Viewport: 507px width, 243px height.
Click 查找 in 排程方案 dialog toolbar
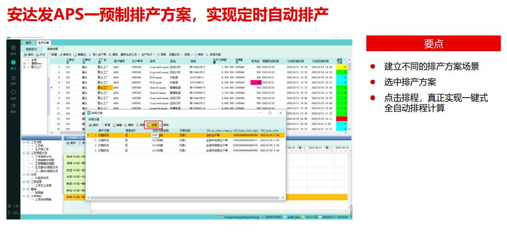coord(94,125)
